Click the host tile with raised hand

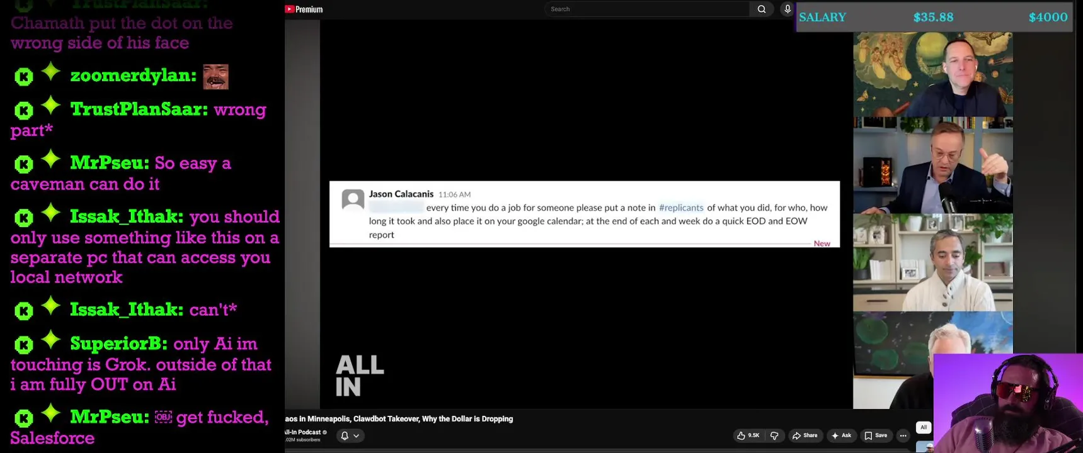[x=933, y=165]
